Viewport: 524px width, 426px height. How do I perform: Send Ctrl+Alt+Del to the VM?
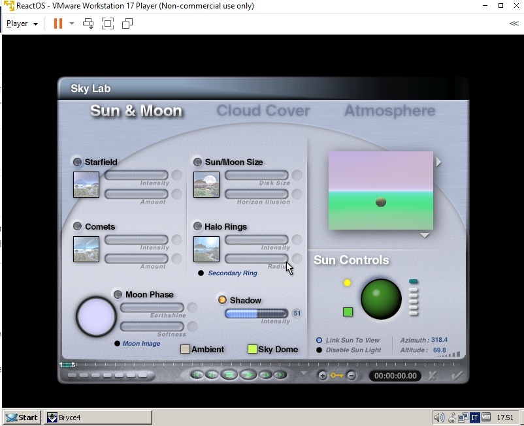click(88, 23)
